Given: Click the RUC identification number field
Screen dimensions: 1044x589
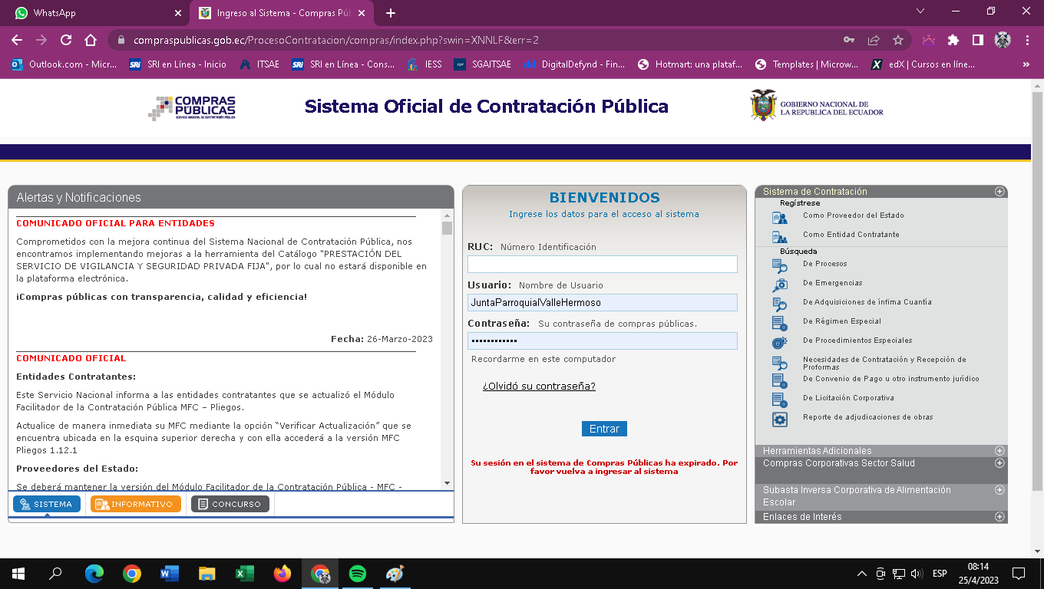Looking at the screenshot, I should pos(603,265).
